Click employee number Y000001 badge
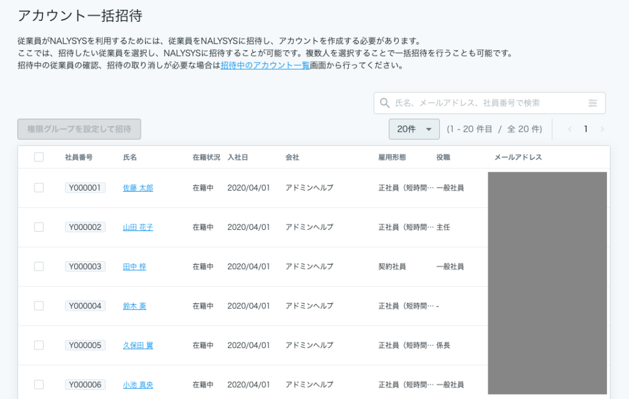 pos(85,188)
